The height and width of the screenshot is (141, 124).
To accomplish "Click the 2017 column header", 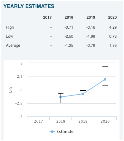I will pos(47,17).
